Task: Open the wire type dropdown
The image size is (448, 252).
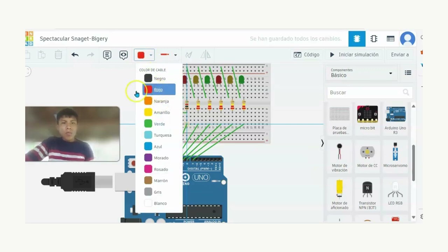Action: 168,55
